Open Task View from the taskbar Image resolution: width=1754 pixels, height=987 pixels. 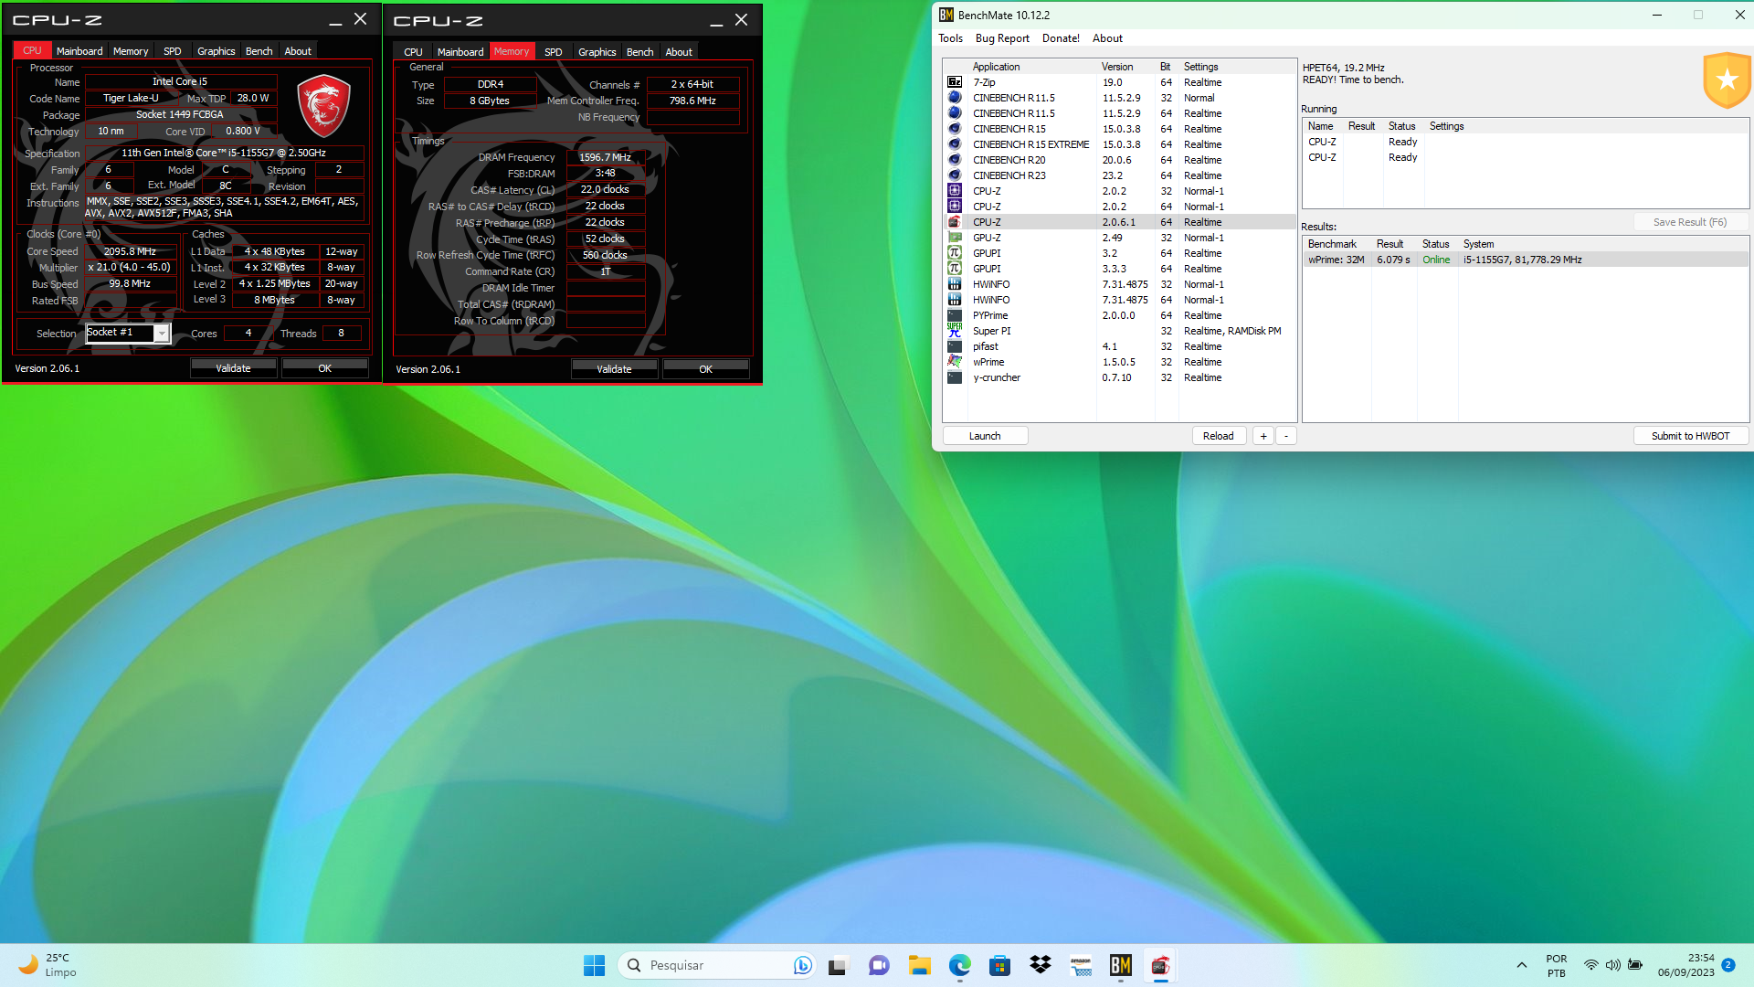click(839, 965)
